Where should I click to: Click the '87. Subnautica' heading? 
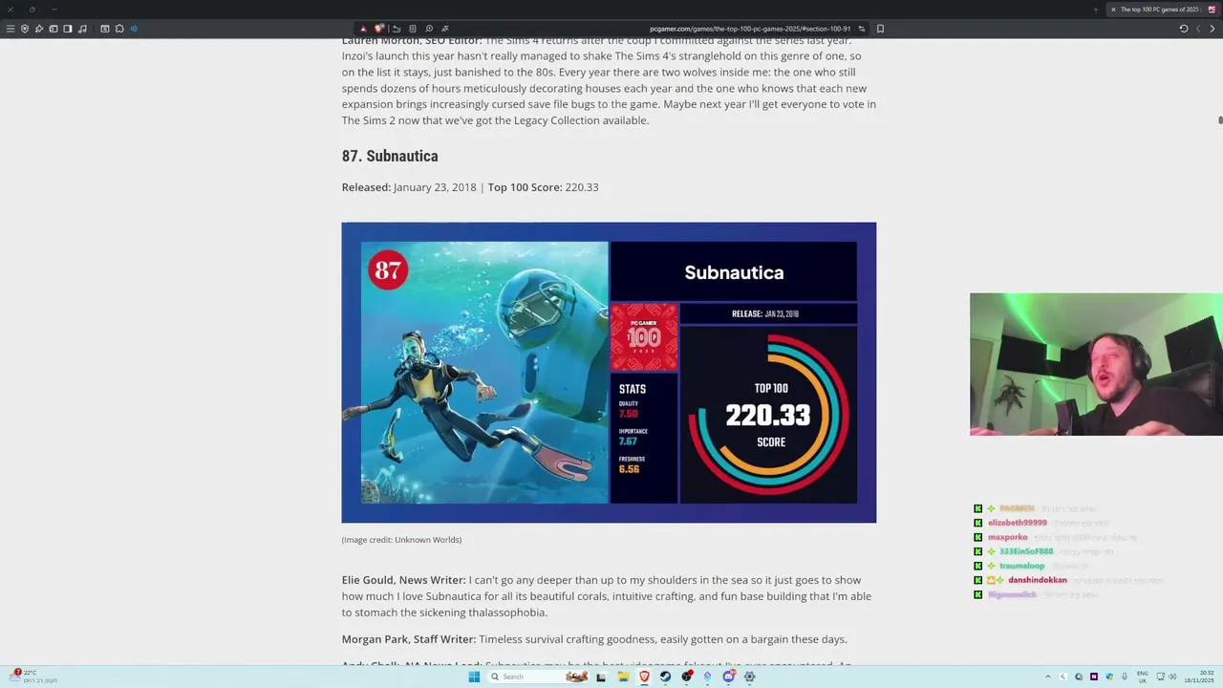(x=390, y=156)
